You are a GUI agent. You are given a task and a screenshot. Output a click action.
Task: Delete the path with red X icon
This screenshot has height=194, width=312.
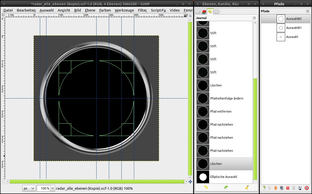[x=306, y=188]
